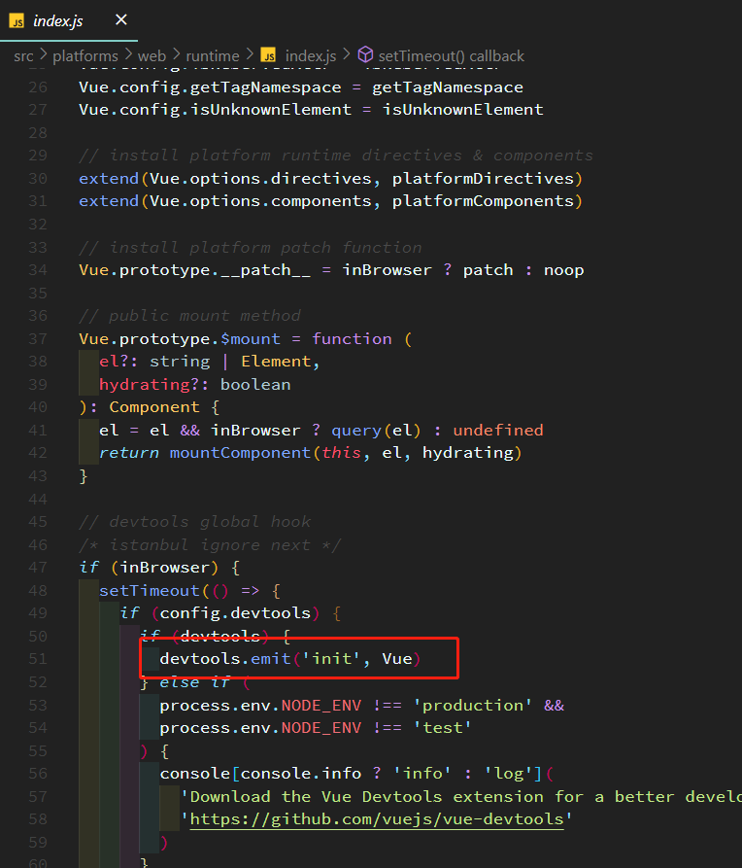
Task: Click line number 37 in the gutter
Action: [x=38, y=339]
